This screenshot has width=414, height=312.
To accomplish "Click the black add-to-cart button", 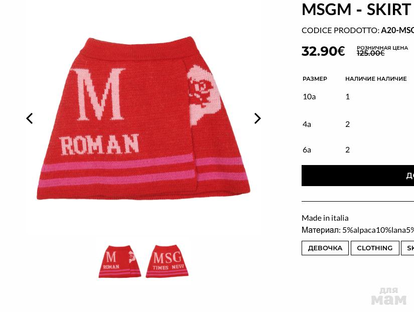I will pyautogui.click(x=358, y=176).
